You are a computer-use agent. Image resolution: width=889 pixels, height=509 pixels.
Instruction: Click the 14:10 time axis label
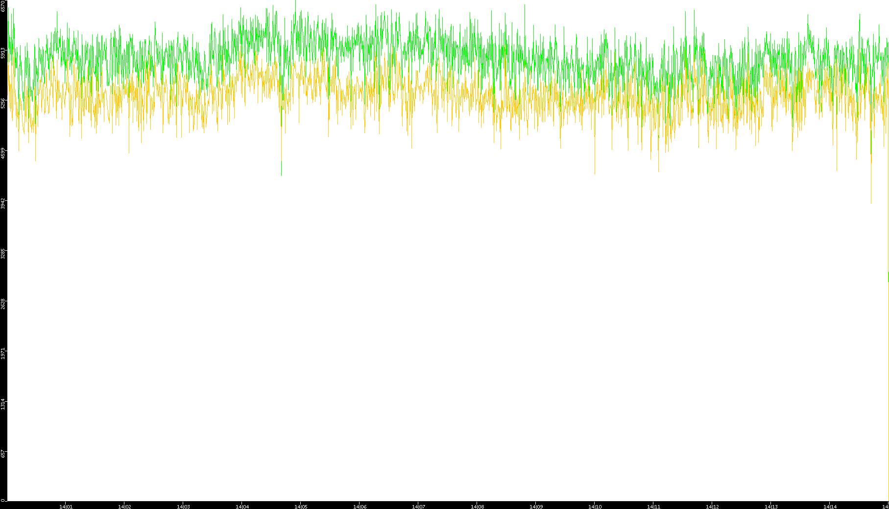595,507
